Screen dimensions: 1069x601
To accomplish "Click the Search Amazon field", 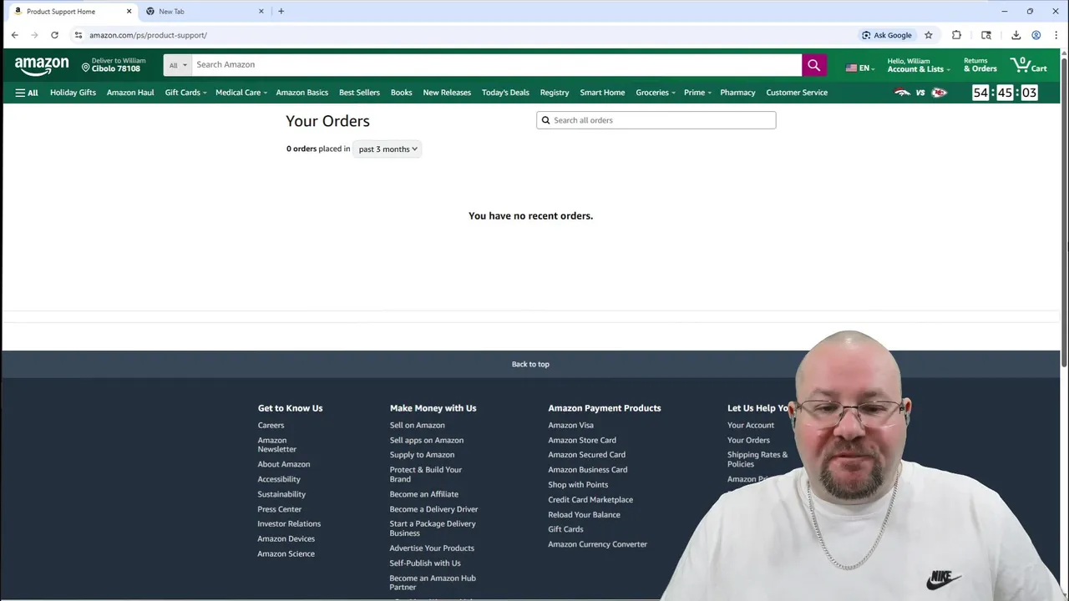I will click(x=497, y=65).
